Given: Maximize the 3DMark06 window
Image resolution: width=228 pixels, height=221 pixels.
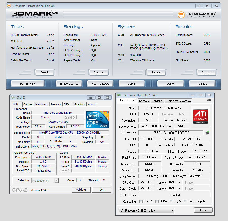Looking at the screenshot, I should [208, 6].
